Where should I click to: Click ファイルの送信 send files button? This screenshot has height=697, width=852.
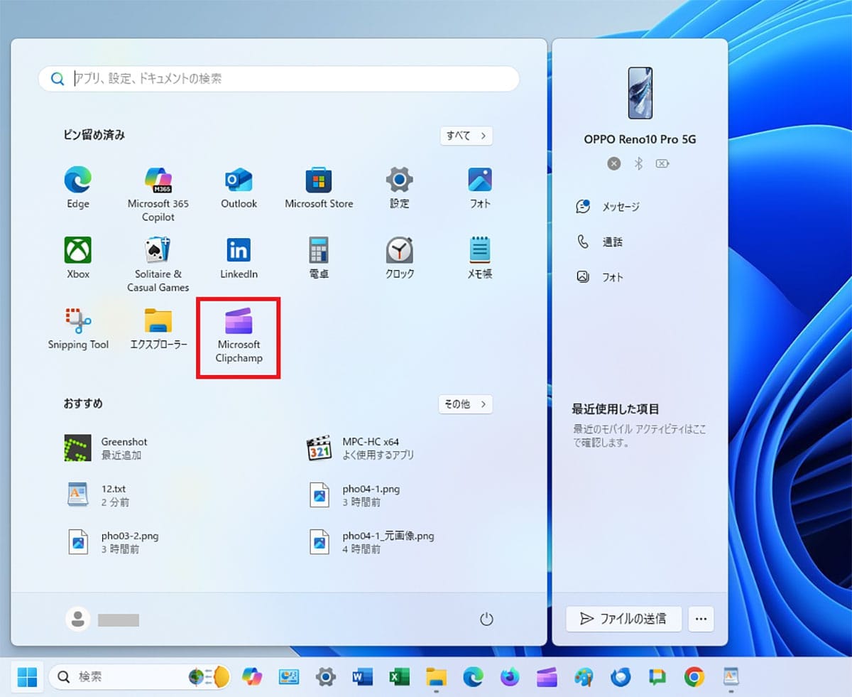[623, 619]
